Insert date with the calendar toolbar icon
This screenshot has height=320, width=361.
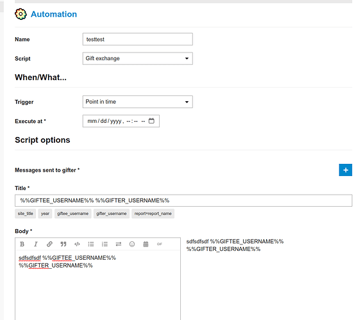tap(146, 244)
